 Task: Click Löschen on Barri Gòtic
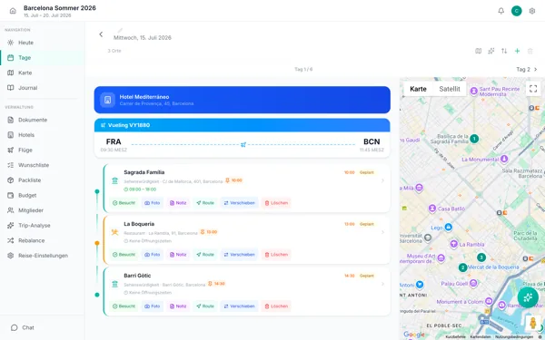pyautogui.click(x=276, y=306)
